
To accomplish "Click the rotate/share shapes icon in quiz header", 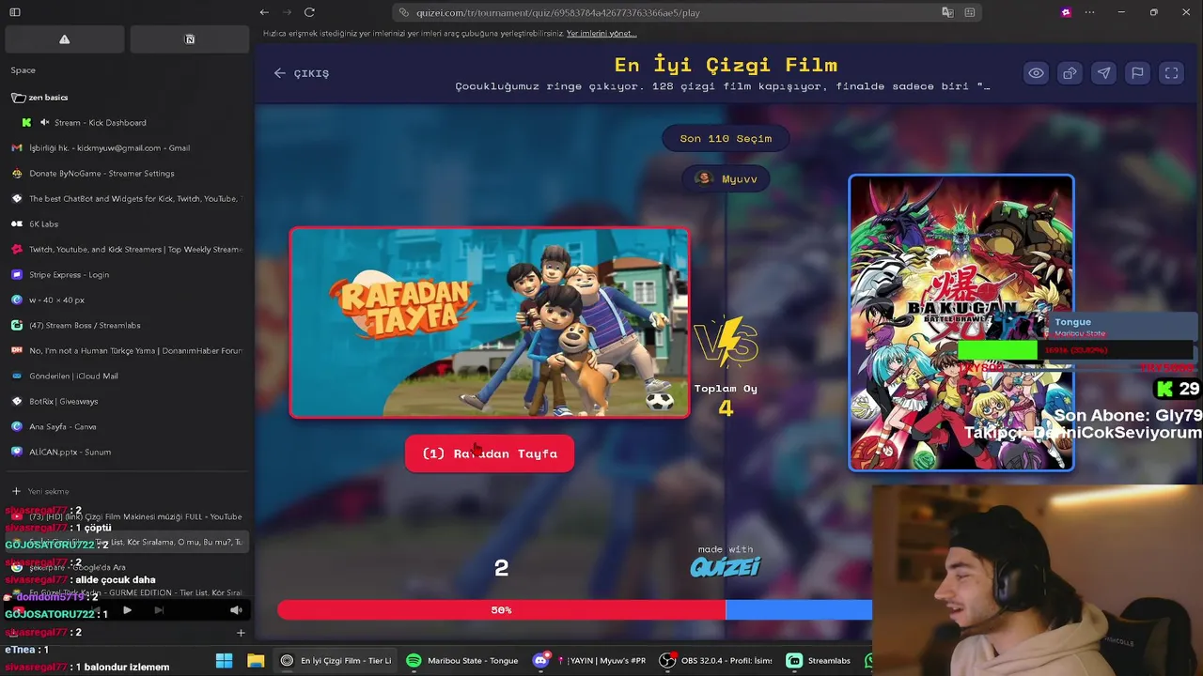I will (x=1070, y=73).
